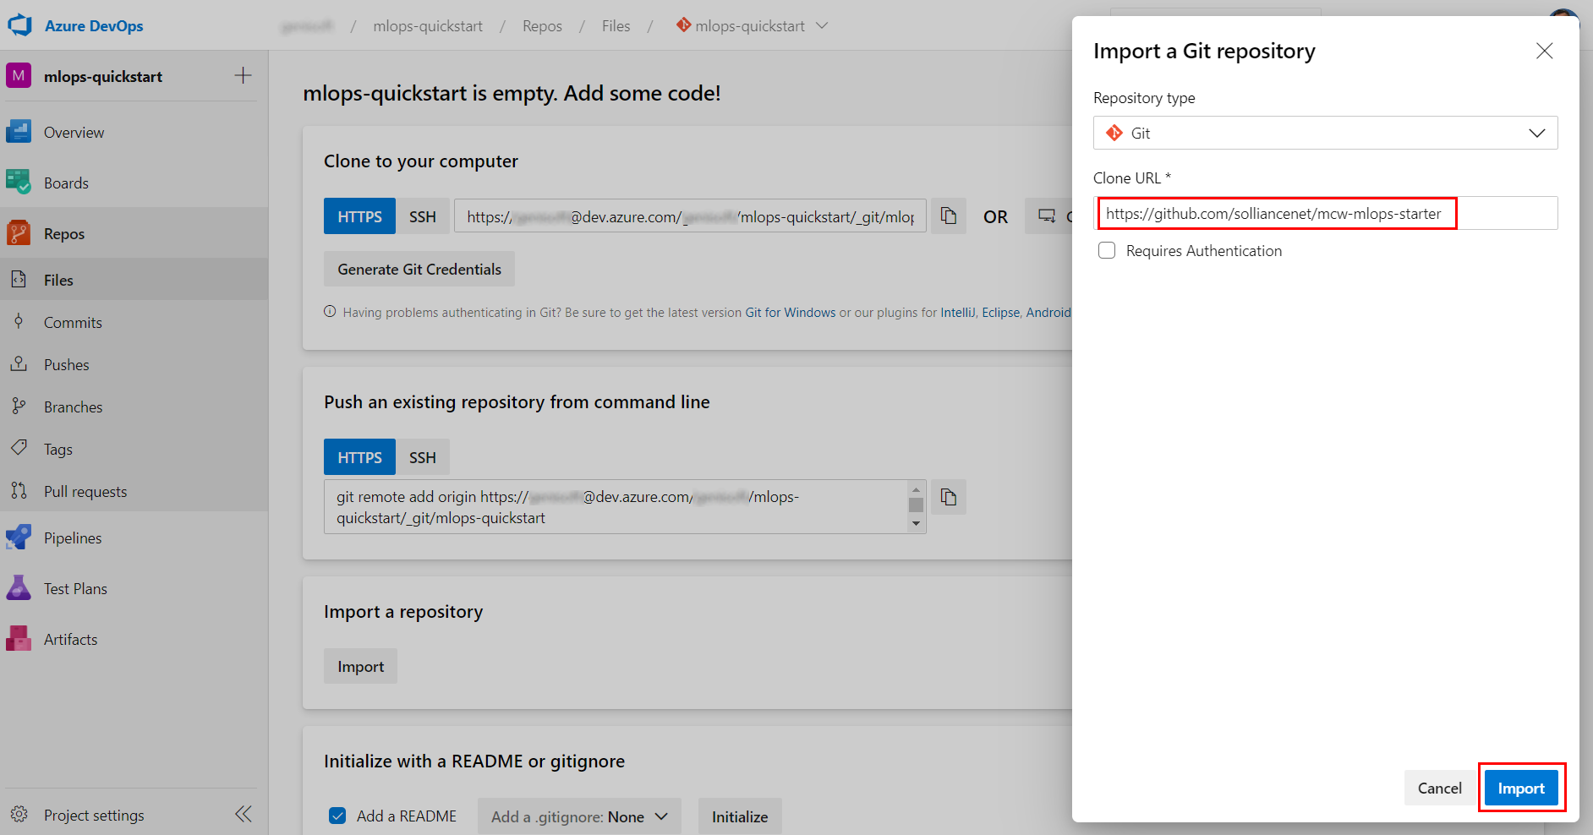The width and height of the screenshot is (1593, 835).
Task: Select HTTPS tab under Clone to your computer
Action: 359,216
